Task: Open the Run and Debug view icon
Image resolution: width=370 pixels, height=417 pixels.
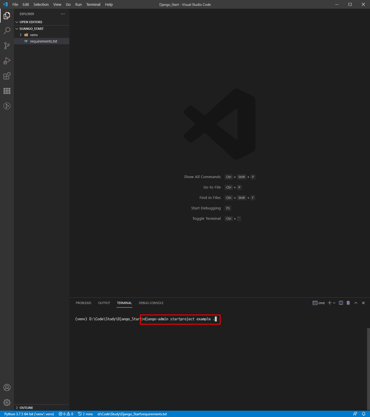Action: [x=7, y=61]
